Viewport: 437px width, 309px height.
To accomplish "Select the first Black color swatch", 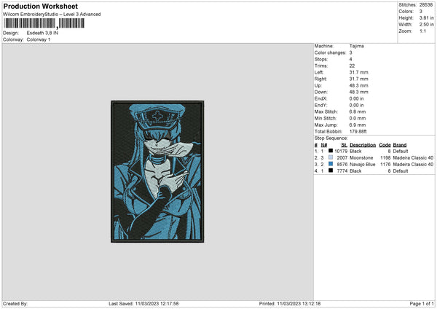I will [331, 151].
